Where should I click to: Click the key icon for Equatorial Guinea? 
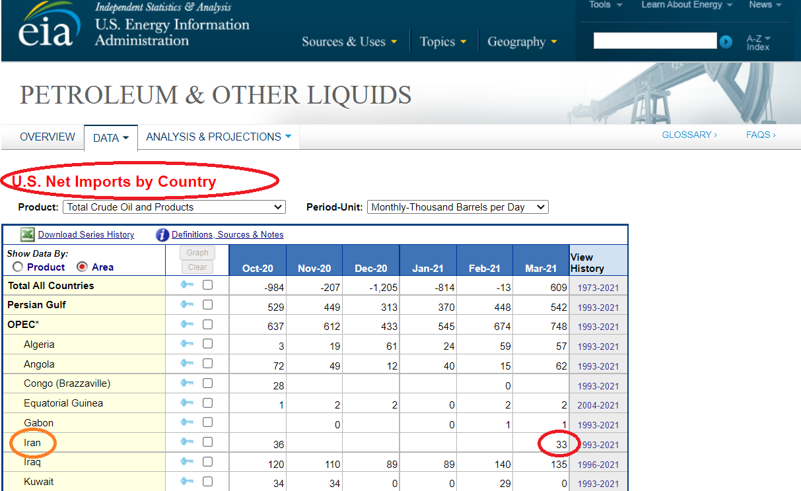click(187, 403)
